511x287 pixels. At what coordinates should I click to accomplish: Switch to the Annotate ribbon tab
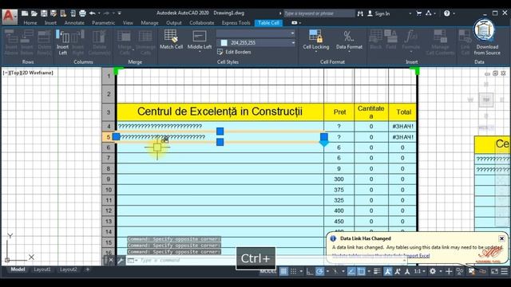(74, 23)
